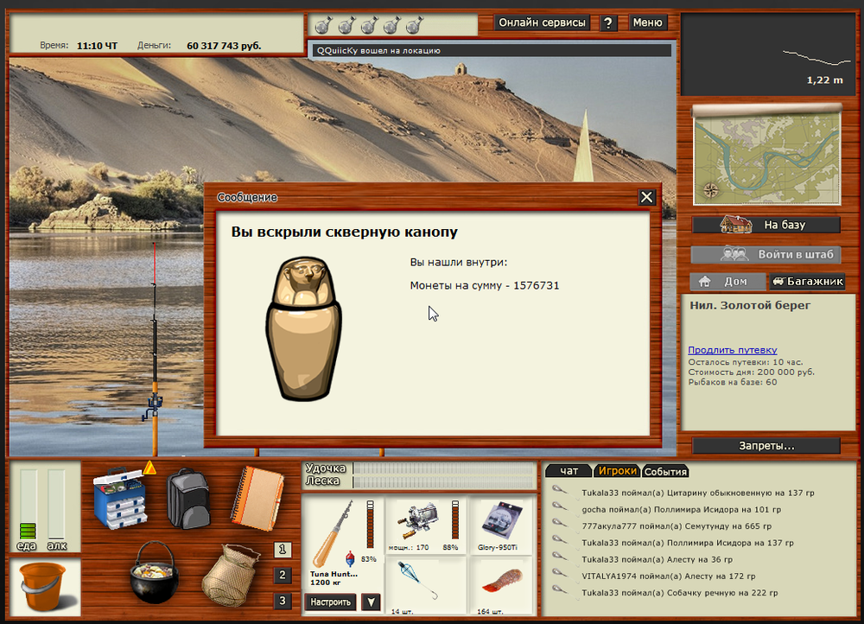
Task: Switch to rod slot 3
Action: [283, 601]
